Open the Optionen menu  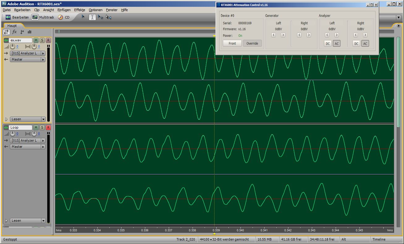[x=96, y=10]
